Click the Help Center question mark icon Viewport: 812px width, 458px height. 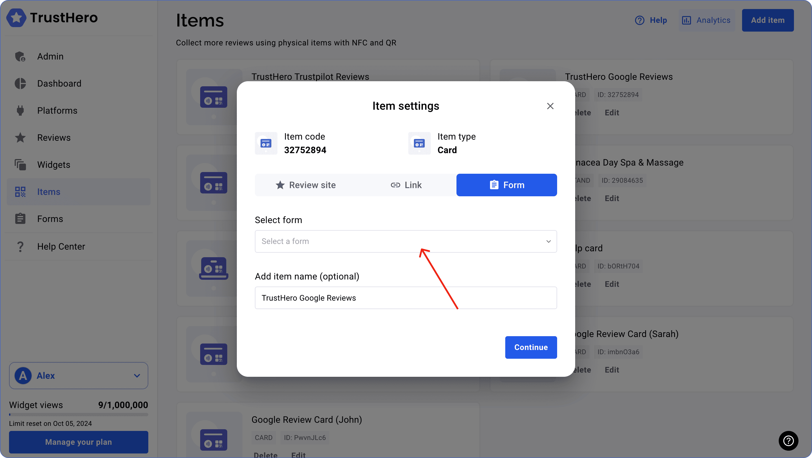point(20,246)
